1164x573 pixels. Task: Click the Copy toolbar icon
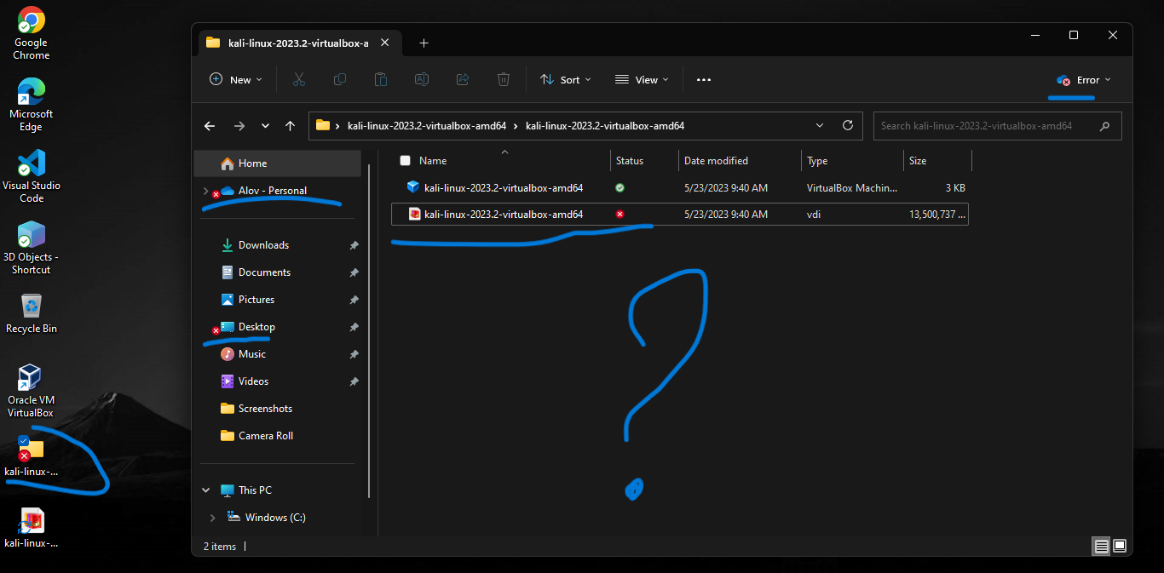tap(340, 79)
